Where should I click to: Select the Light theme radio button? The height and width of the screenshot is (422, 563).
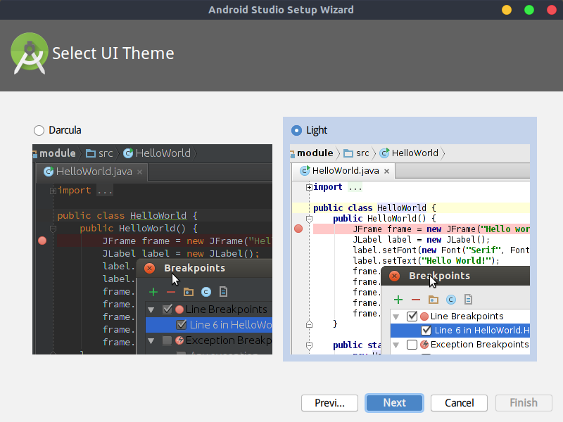(296, 130)
